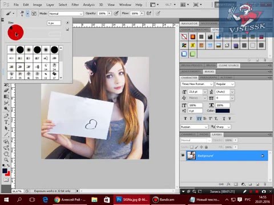
Task: Select the 3D Orbit camera tool
Action: 6,147
